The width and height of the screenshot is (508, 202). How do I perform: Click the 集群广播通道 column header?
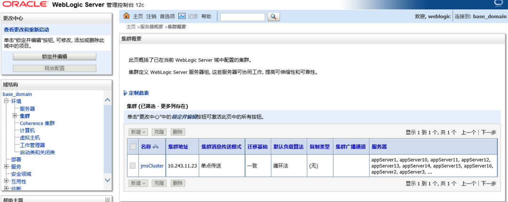tap(351, 147)
